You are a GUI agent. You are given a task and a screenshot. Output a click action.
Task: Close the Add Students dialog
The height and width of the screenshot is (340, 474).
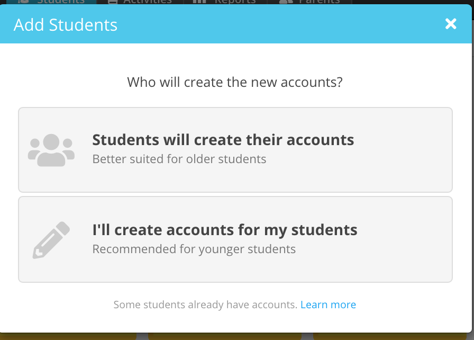[450, 24]
